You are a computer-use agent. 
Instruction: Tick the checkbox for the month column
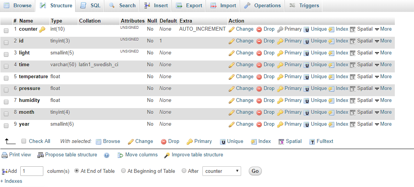tap(6, 114)
